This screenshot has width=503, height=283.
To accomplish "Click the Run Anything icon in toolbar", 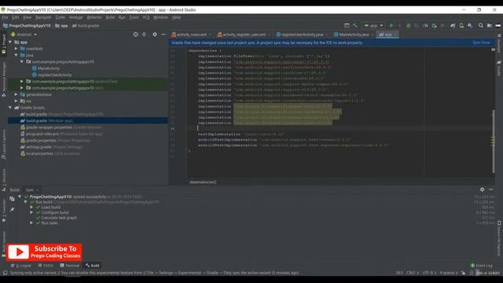I will tap(347, 26).
